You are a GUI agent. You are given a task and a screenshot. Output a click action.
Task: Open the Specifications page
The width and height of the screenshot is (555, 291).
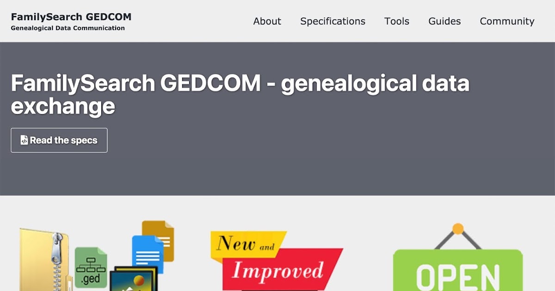coord(333,21)
